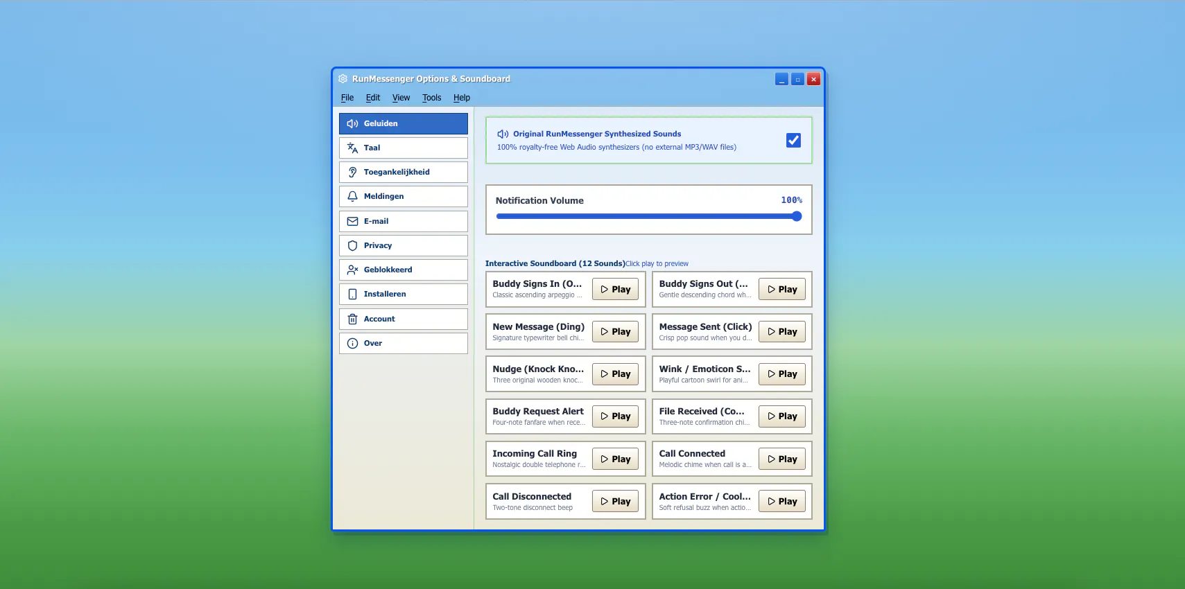Play the Message Sent (Click) sound

[782, 331]
